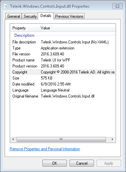Confirm with the OK button
126x172 pixels.
54,163
